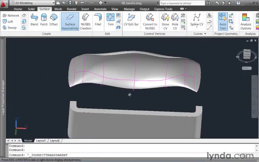Image resolution: width=259 pixels, height=162 pixels.
Task: Click the WCS dropdown under the ViewCube
Action: click(x=247, y=68)
